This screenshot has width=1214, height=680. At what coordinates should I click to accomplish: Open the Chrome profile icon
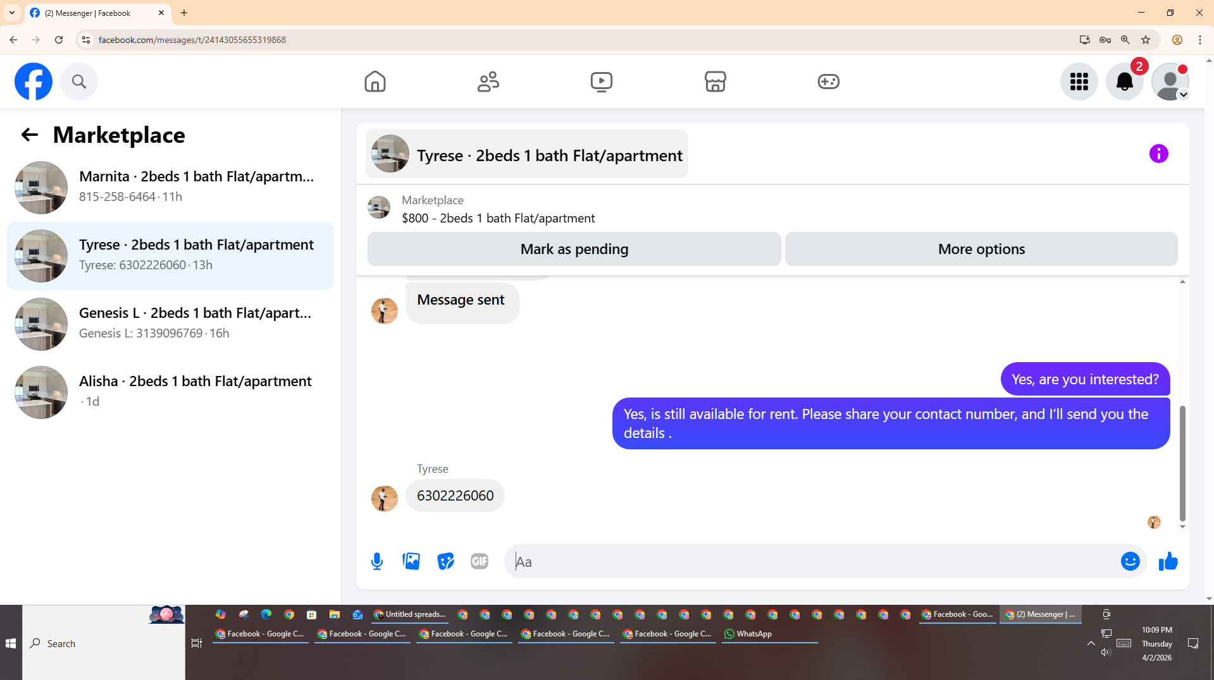click(x=1177, y=40)
